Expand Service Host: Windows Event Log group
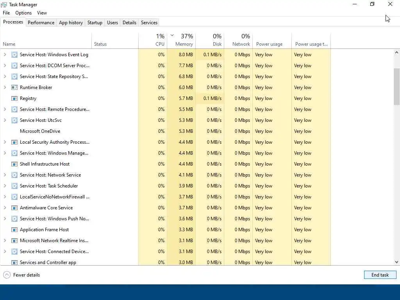This screenshot has height=300, width=400. click(5, 55)
